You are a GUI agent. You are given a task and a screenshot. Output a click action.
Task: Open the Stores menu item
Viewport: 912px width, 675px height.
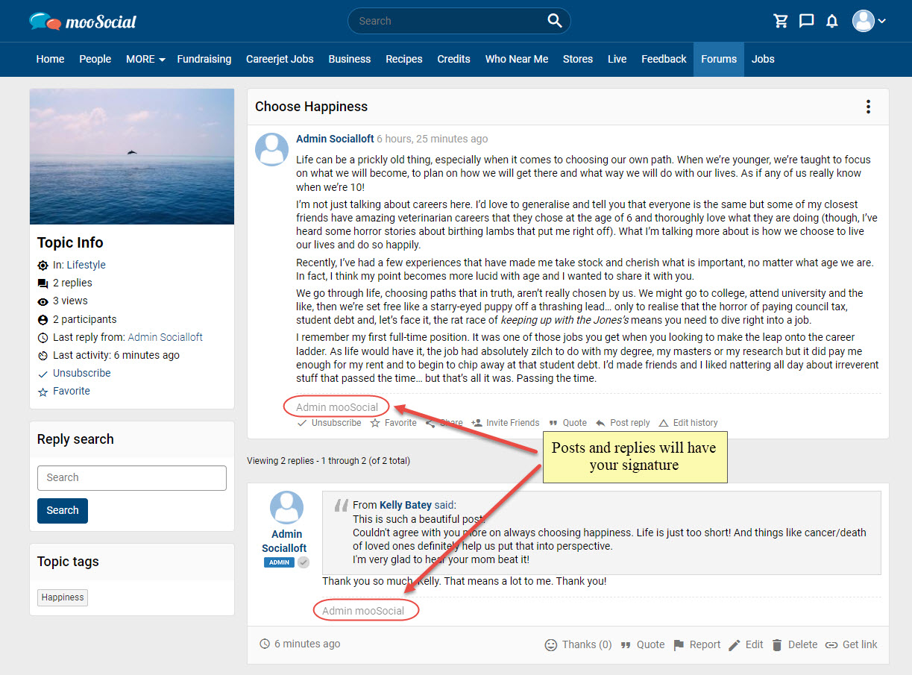coord(578,59)
